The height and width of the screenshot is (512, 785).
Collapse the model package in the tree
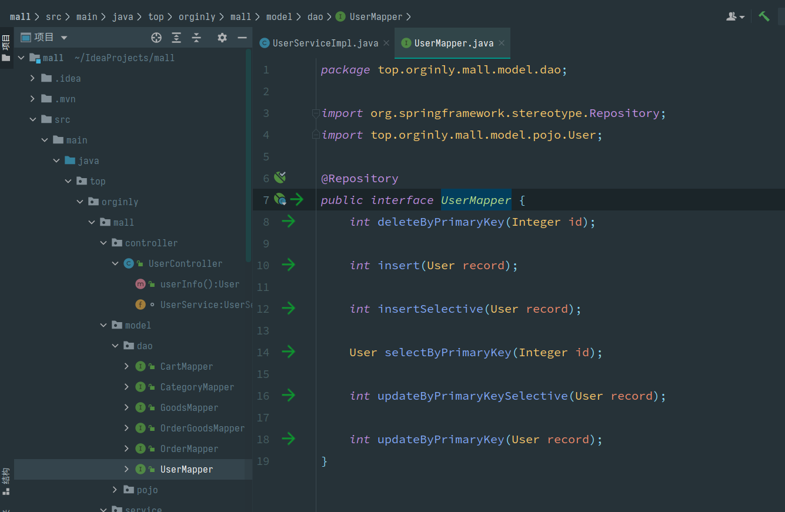[103, 325]
